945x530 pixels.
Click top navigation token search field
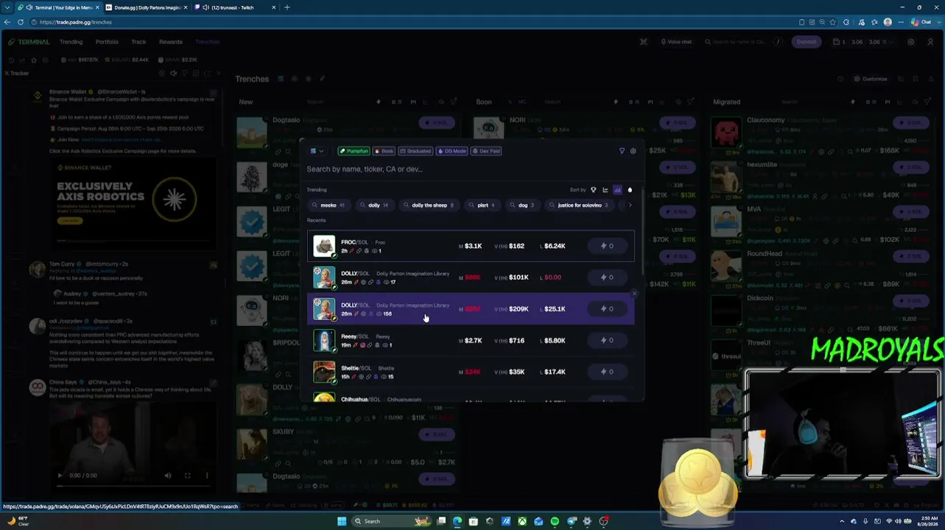click(740, 42)
